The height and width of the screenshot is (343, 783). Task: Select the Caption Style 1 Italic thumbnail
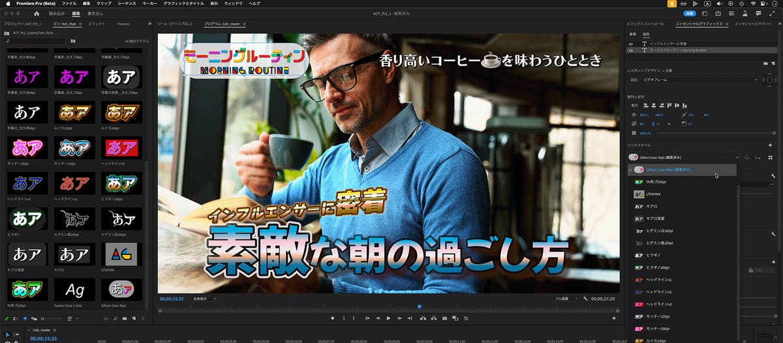click(74, 290)
